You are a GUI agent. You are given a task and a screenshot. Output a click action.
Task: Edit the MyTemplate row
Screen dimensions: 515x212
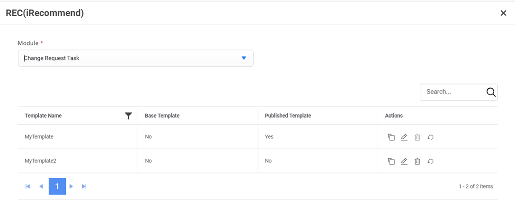tap(404, 137)
